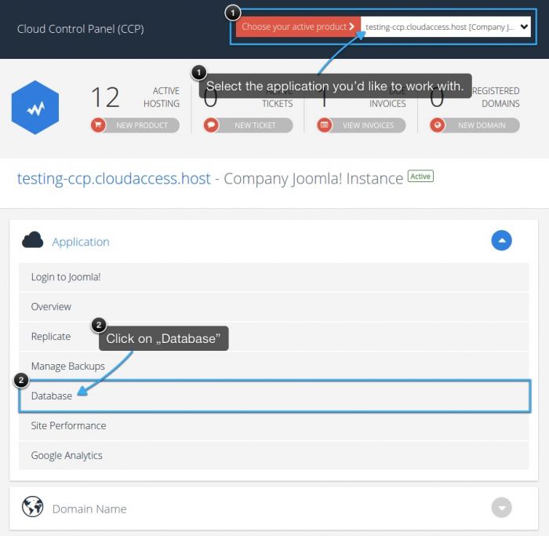549x536 pixels.
Task: Click the Registered Domains label
Action: click(496, 97)
